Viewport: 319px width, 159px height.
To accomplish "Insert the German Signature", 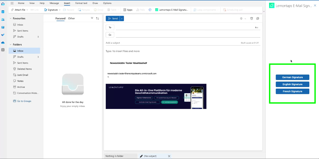I will click(x=292, y=77).
